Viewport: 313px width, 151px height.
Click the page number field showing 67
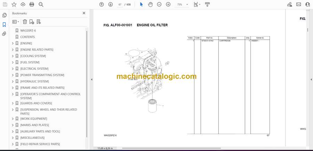(120, 5)
